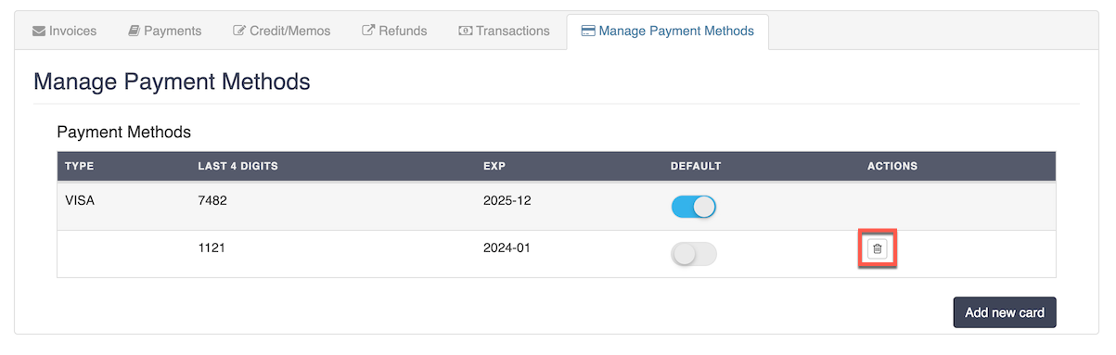Click the Add new card button
This screenshot has width=1116, height=355.
(1005, 312)
